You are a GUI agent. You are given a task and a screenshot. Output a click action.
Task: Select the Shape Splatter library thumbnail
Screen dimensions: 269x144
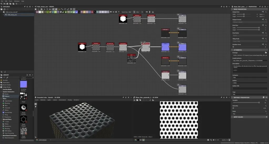click(x=23, y=131)
